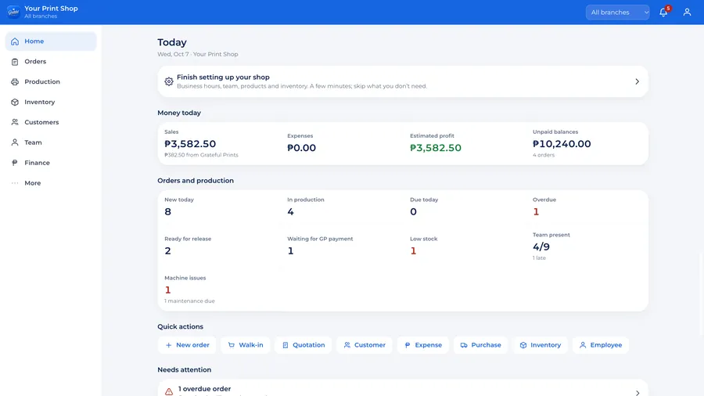
Task: Click the Estimated profit green amount
Action: (436, 148)
